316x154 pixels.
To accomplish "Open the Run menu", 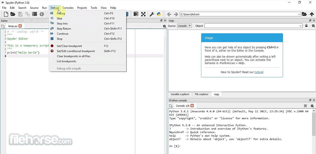I will point(45,8).
